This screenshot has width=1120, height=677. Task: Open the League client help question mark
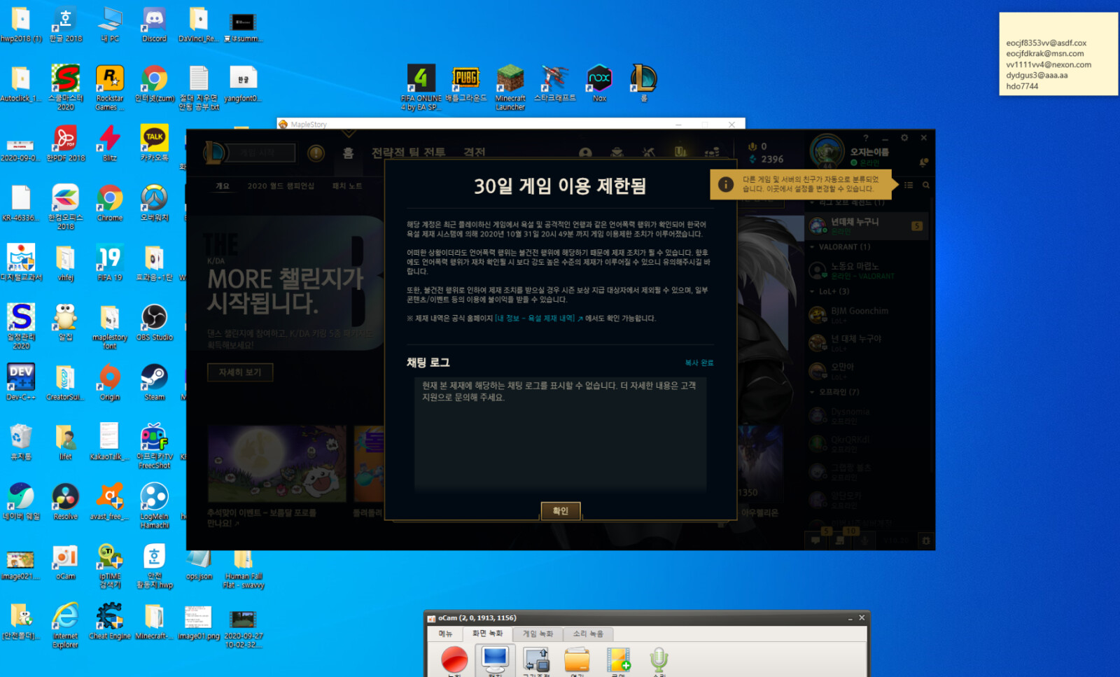click(x=866, y=138)
